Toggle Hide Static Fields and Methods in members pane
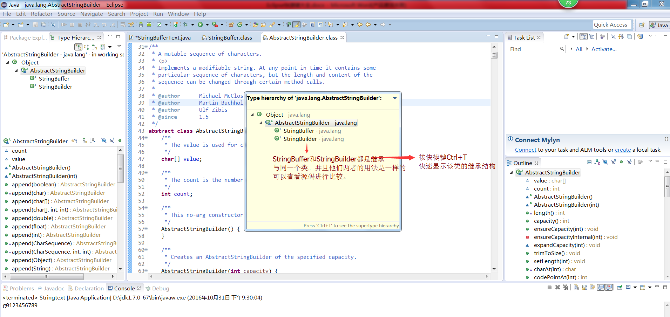Image resolution: width=670 pixels, height=317 pixels. point(112,141)
